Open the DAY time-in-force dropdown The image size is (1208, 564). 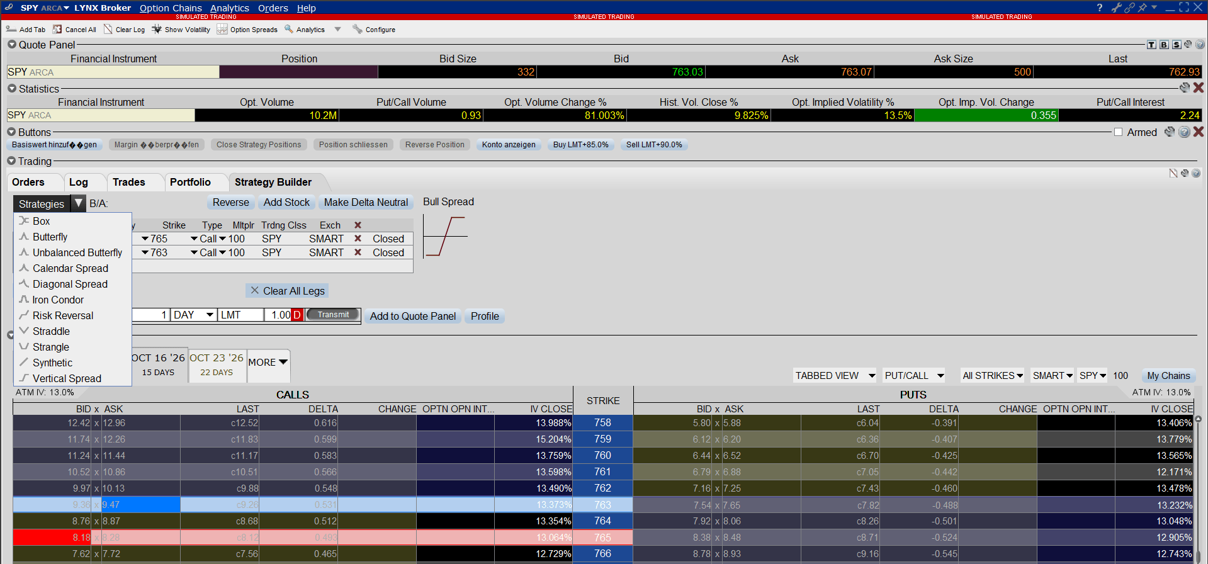pos(210,315)
